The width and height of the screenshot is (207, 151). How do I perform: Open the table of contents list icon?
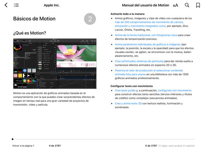(16, 5)
